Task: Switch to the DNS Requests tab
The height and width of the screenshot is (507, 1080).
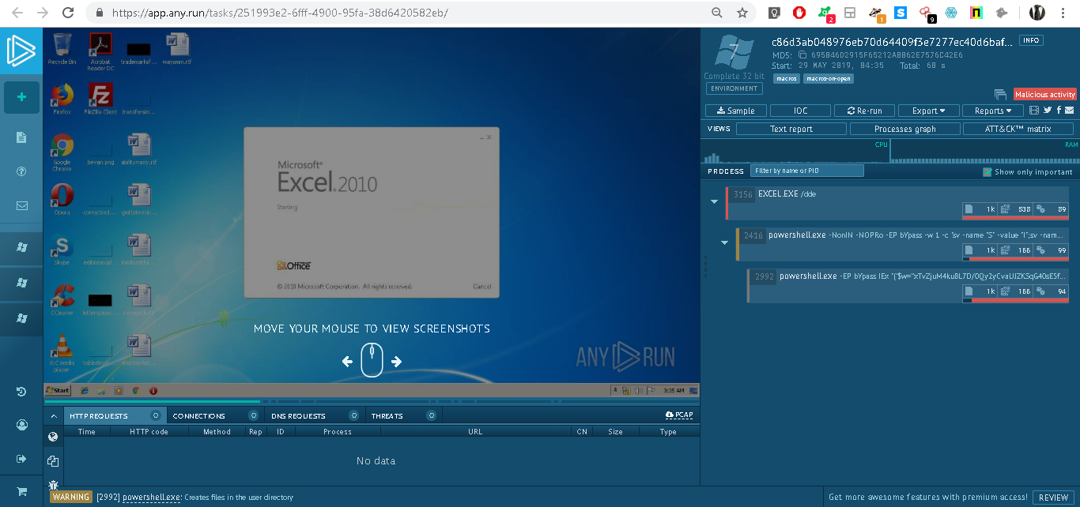Action: [x=298, y=415]
